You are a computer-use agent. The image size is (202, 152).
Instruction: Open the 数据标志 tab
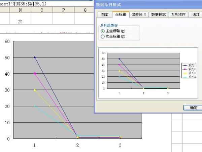(x=159, y=15)
